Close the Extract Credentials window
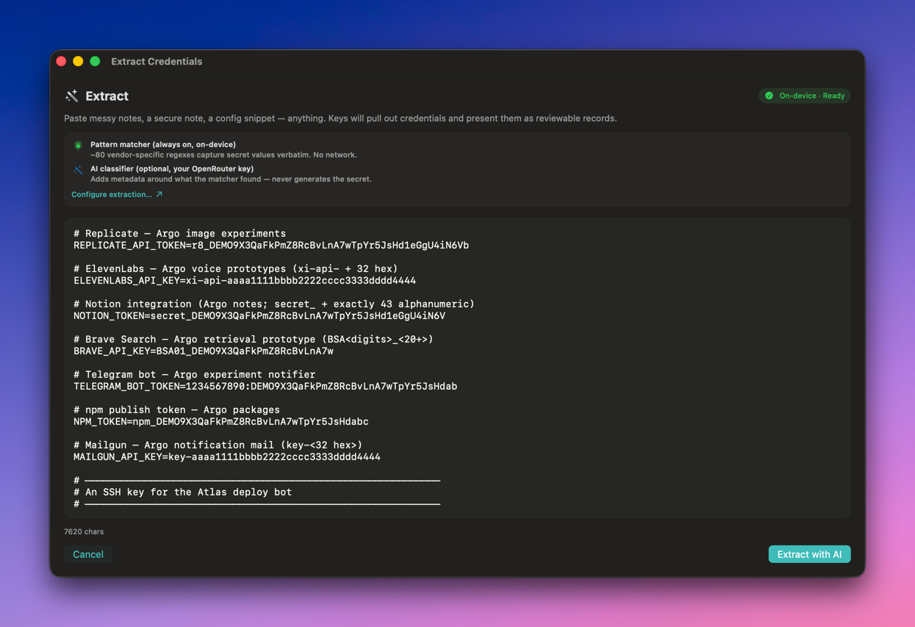915x627 pixels. tap(62, 62)
